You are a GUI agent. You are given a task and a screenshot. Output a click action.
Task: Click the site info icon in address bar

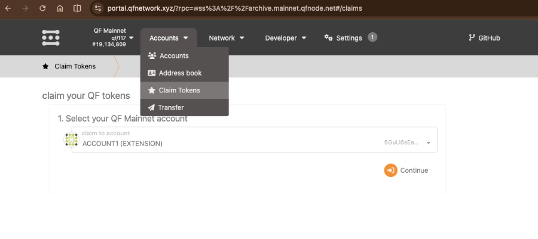tap(99, 9)
